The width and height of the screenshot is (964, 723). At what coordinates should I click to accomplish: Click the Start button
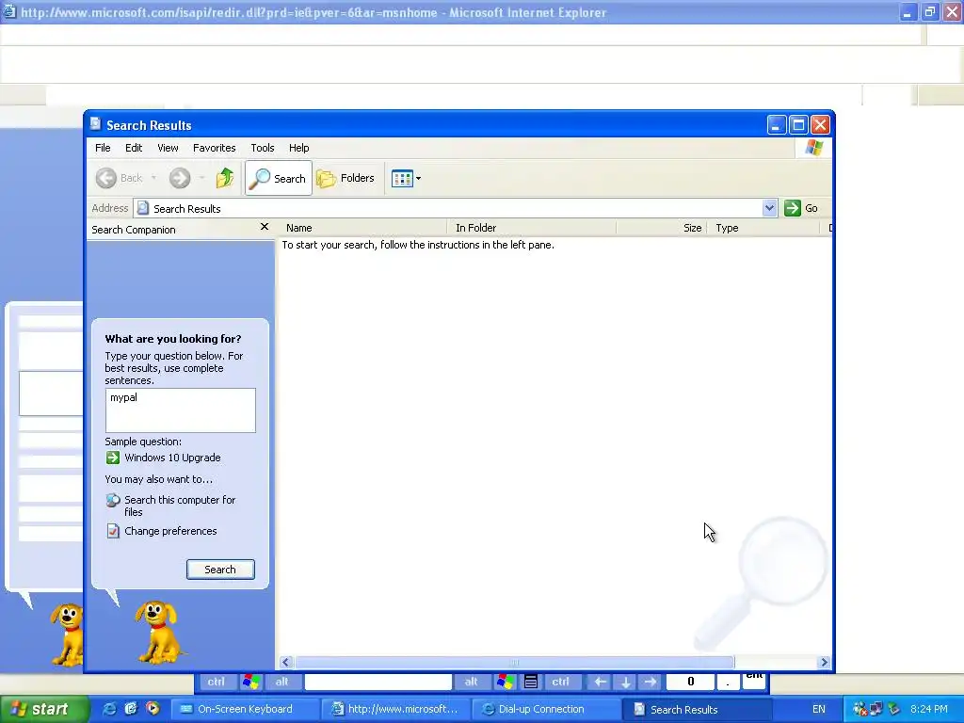(x=44, y=709)
